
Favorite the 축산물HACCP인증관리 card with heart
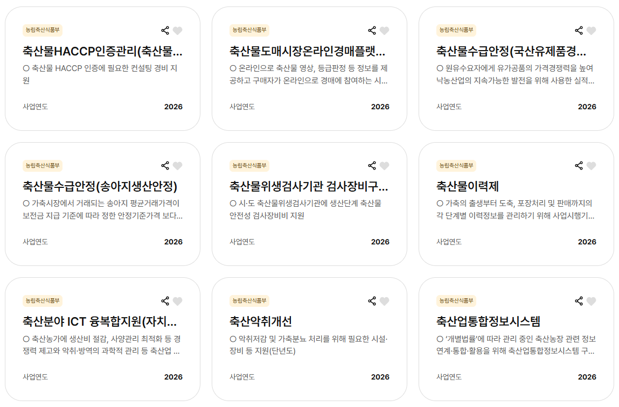178,31
